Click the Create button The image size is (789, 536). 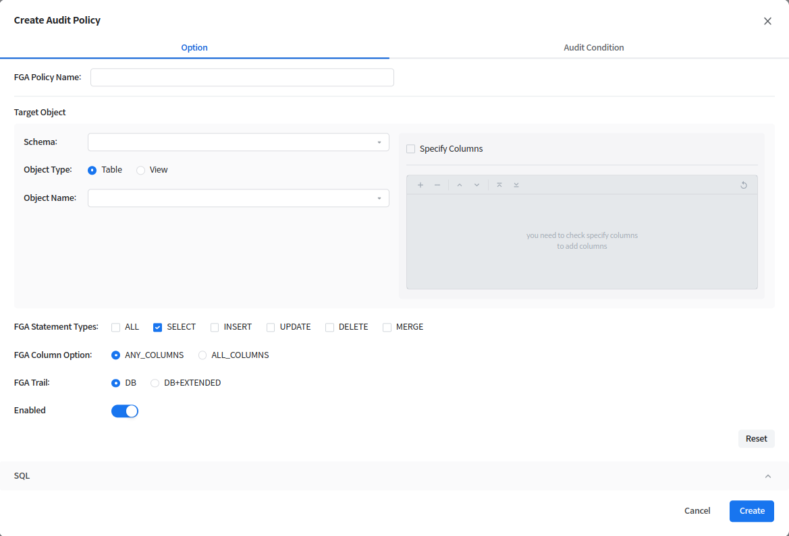pyautogui.click(x=751, y=511)
